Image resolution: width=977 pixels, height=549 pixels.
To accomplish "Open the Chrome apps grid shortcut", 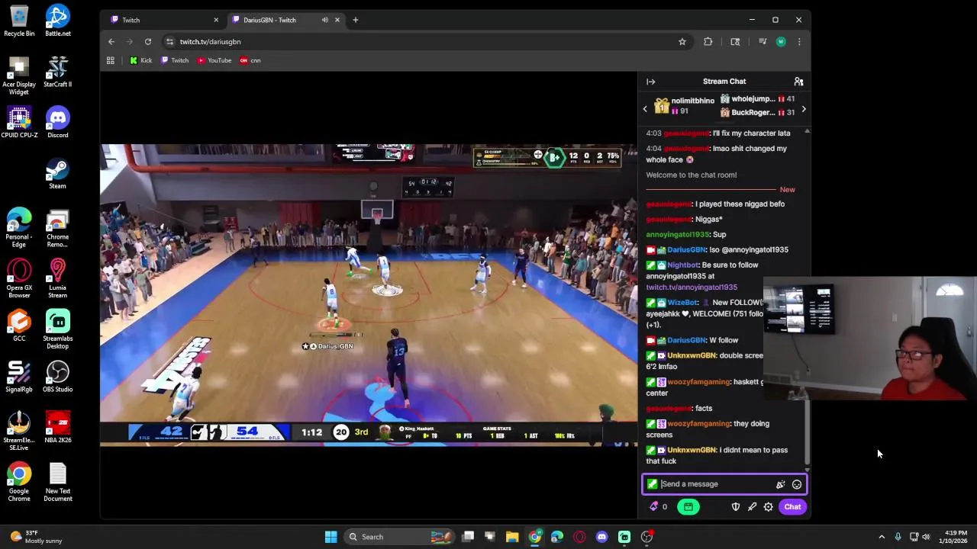I will click(x=110, y=60).
